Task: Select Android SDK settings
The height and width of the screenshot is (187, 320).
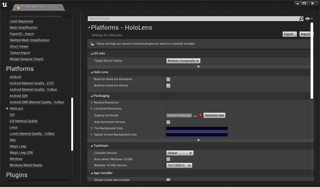Action: pos(19,96)
